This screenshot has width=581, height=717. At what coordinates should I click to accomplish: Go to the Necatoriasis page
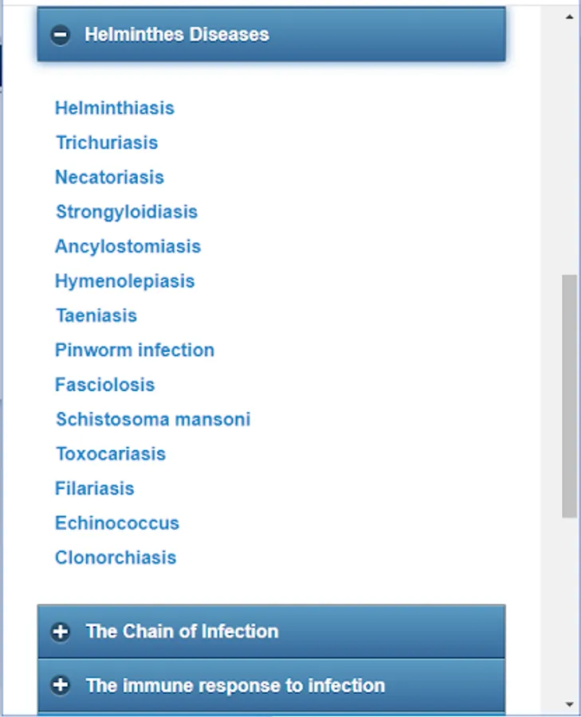tap(109, 178)
